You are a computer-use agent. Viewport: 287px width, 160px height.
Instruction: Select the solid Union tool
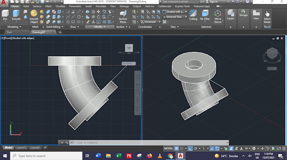tap(48, 12)
